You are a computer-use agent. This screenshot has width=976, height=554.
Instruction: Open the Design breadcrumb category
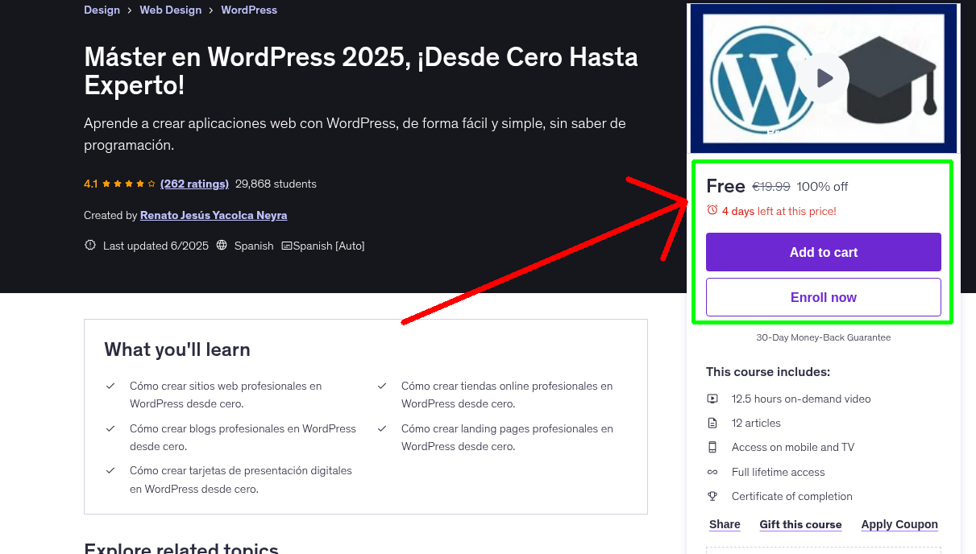pyautogui.click(x=102, y=10)
